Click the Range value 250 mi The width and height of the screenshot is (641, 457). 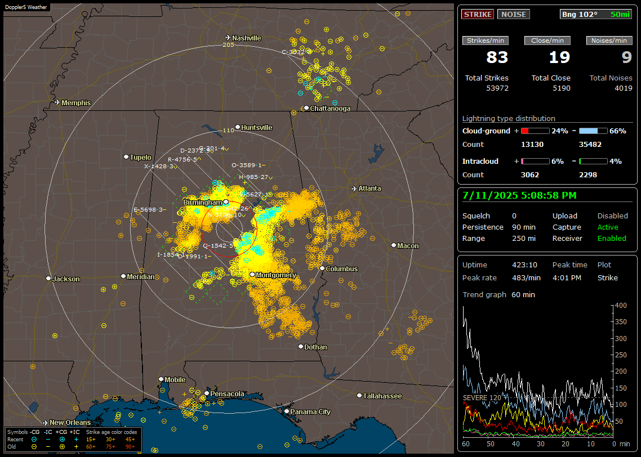click(524, 238)
